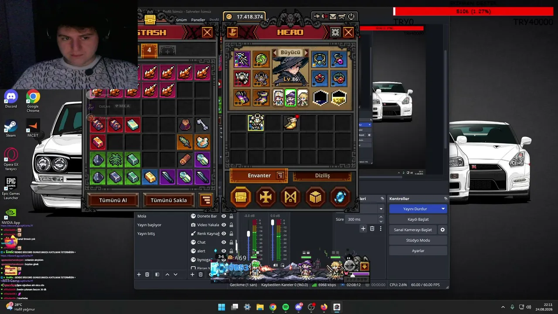Toggle lock on Donete Bar source
This screenshot has width=558, height=314.
[x=231, y=216]
